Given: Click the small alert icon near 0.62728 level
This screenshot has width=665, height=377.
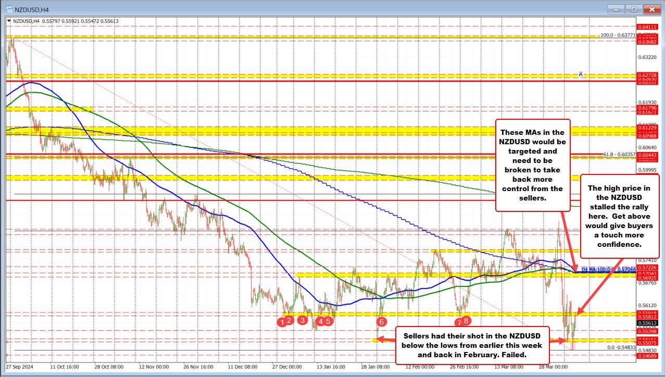Looking at the screenshot, I should click(x=581, y=75).
